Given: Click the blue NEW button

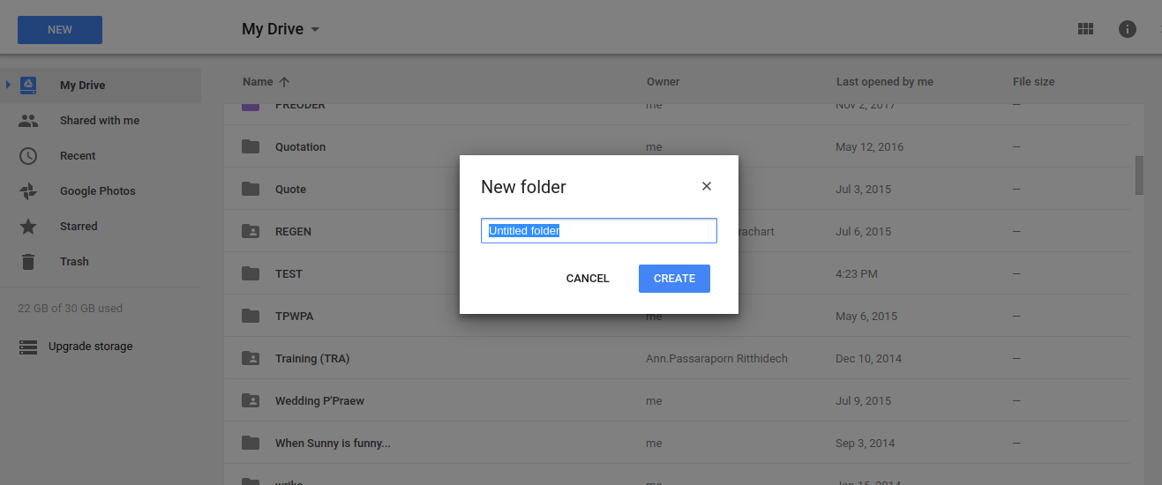Looking at the screenshot, I should point(60,30).
